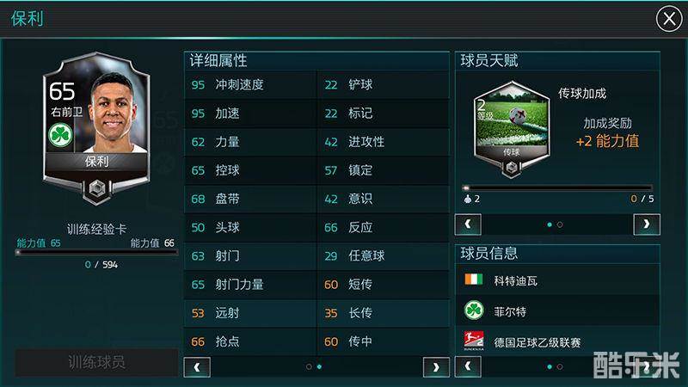Select first page dot under 详细属性
This screenshot has width=688, height=387.
[309, 367]
